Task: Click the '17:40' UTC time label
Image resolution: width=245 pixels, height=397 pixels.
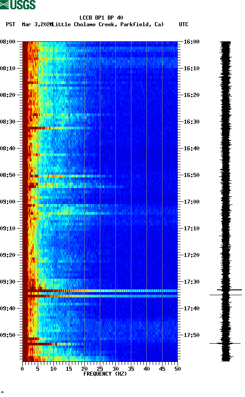Action: pos(191,309)
